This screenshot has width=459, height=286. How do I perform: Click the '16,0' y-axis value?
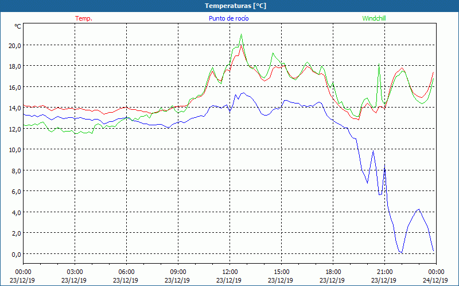pyautogui.click(x=16, y=88)
